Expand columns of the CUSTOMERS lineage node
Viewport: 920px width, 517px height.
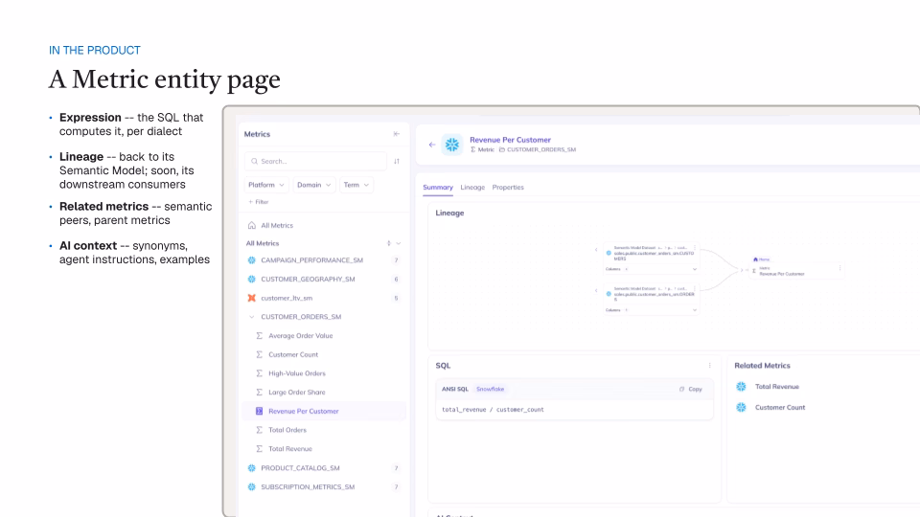click(695, 269)
